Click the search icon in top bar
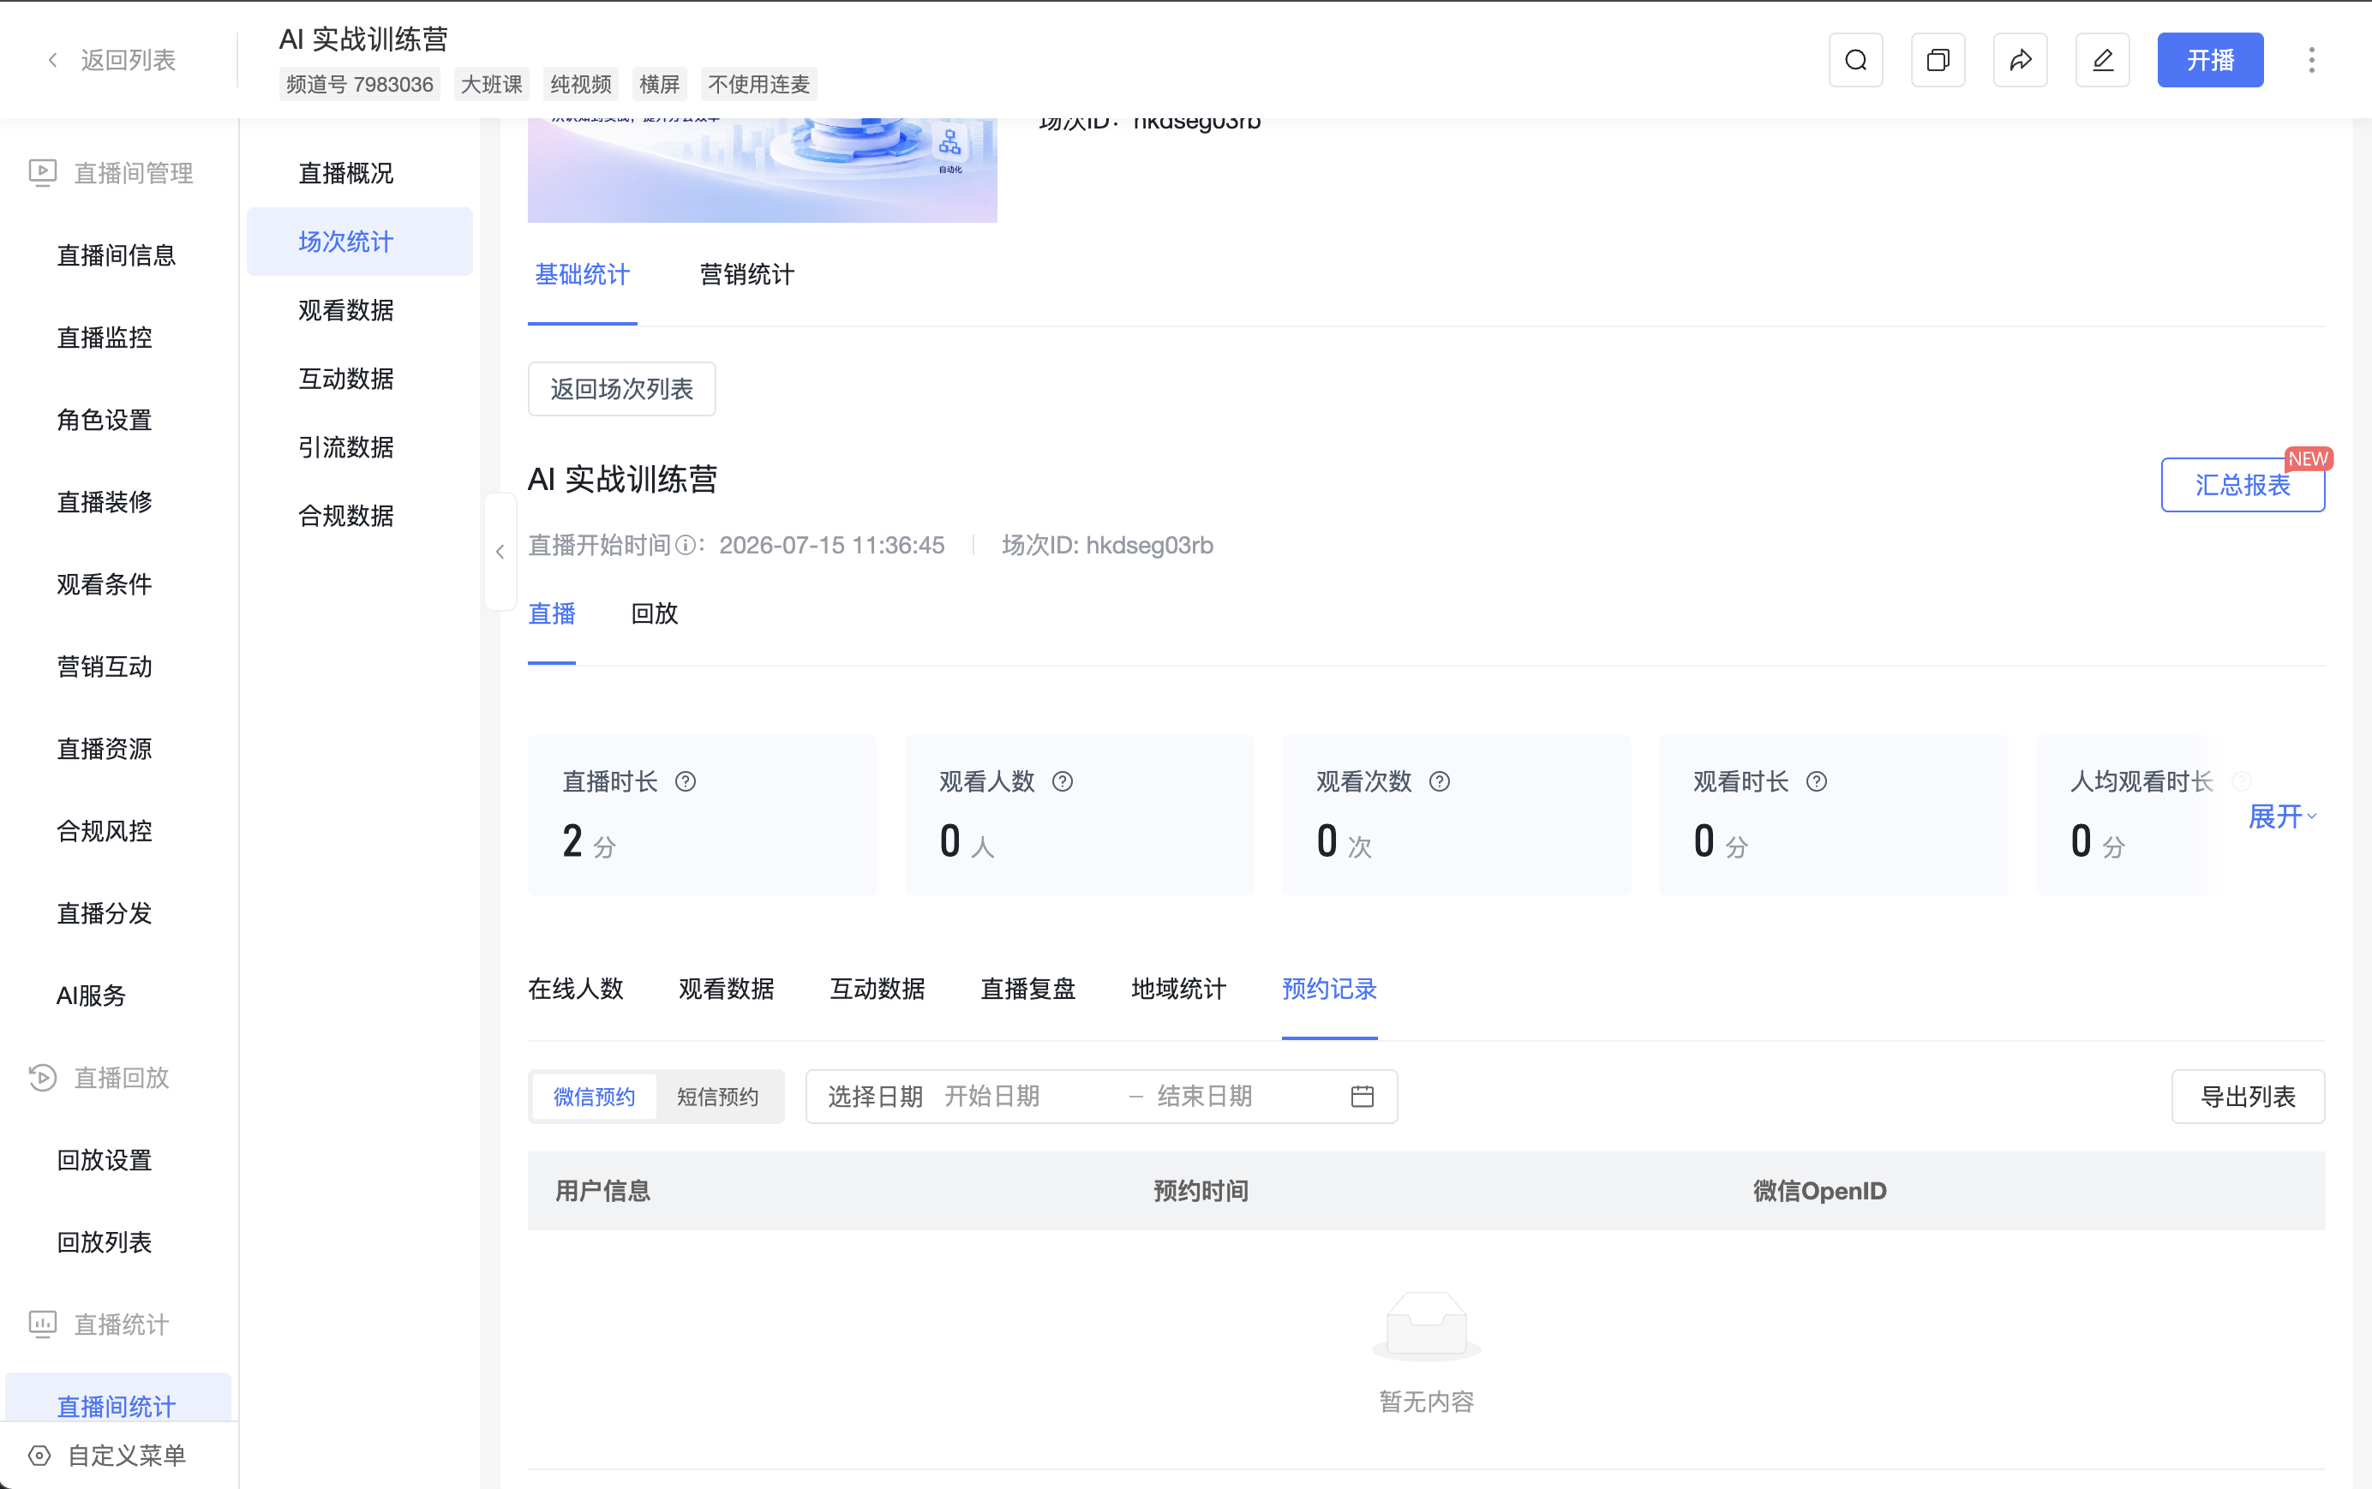 pos(1855,60)
